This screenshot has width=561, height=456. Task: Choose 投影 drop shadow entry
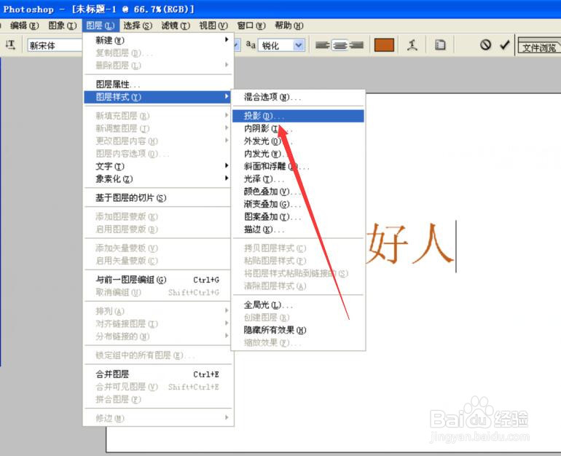coord(299,116)
